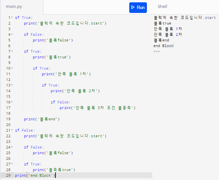Collapse the fold arrow on line 7

coord(12,51)
